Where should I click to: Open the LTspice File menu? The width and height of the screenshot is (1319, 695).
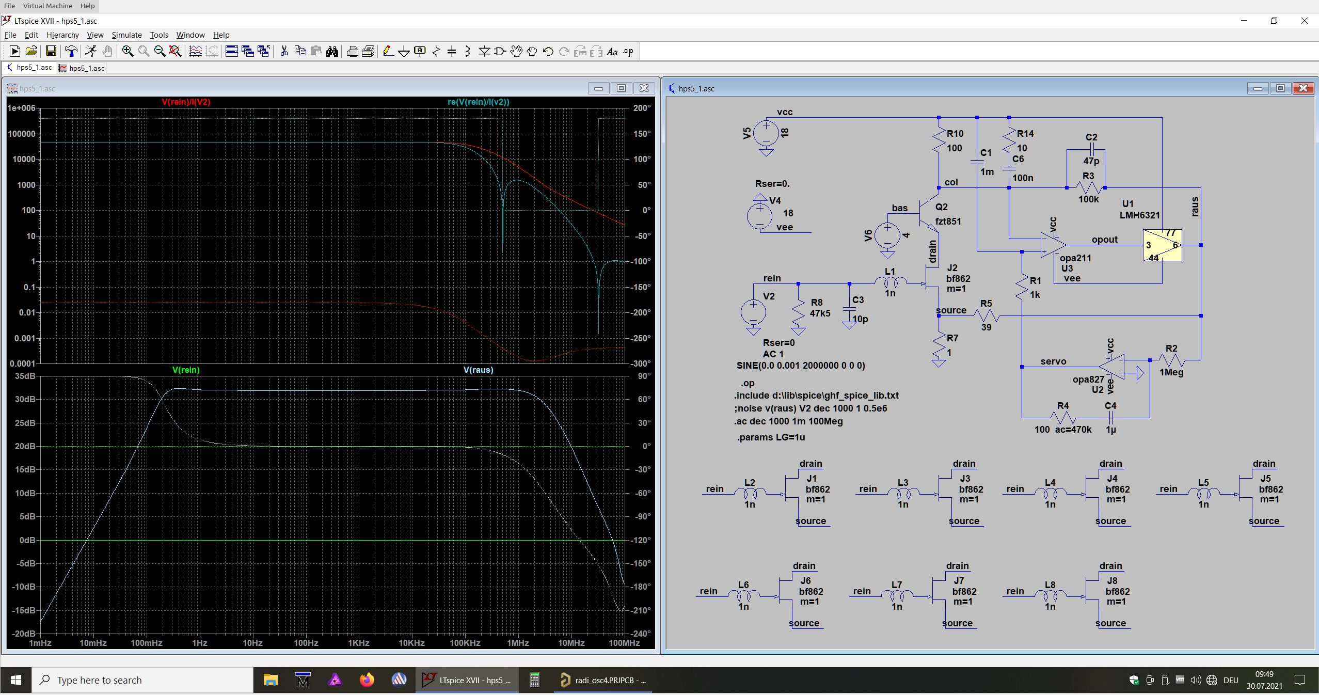pos(10,35)
